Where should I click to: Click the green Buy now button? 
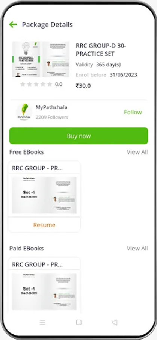pyautogui.click(x=79, y=136)
